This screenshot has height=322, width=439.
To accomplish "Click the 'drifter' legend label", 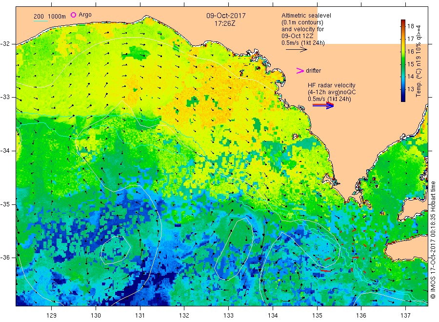I will tap(313, 71).
